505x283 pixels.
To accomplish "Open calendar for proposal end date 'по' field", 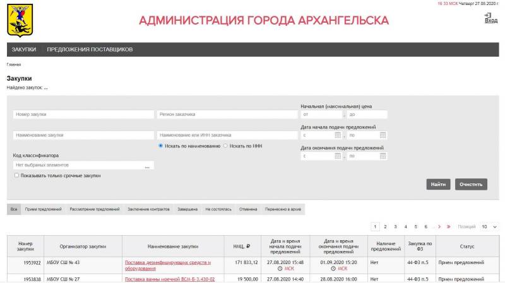I will [383, 156].
